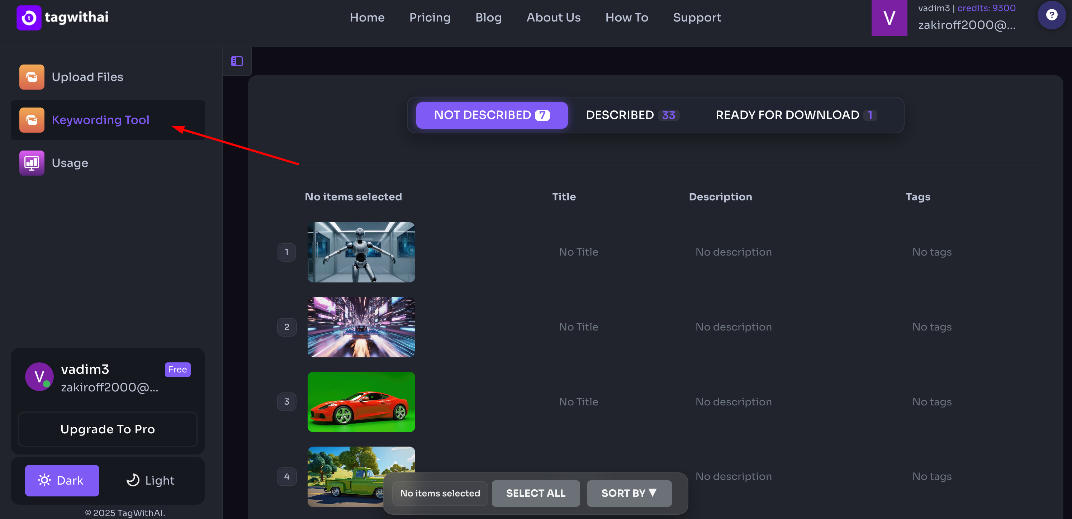Viewport: 1072px width, 519px height.
Task: Open the Support menu item
Action: pyautogui.click(x=697, y=18)
